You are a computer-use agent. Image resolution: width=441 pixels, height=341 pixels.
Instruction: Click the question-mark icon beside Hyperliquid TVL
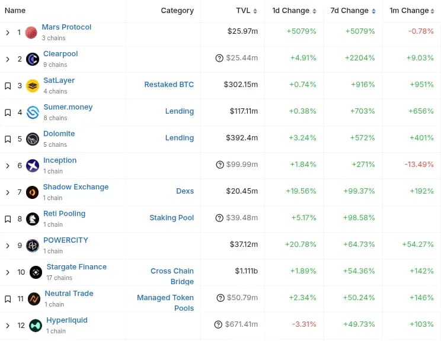tap(218, 324)
